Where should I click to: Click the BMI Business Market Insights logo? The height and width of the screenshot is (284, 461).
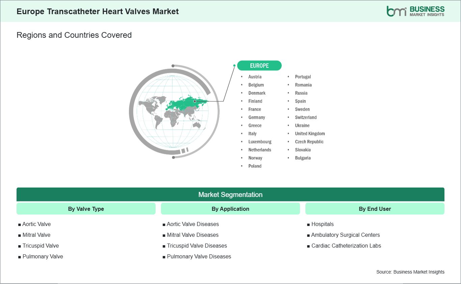pos(415,11)
